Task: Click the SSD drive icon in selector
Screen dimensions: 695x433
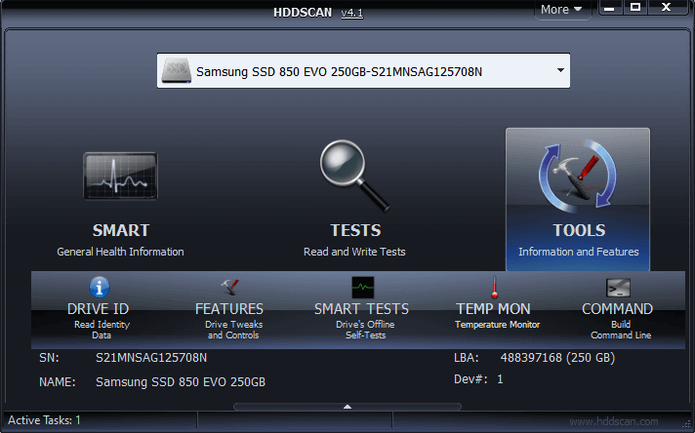Action: click(x=177, y=71)
